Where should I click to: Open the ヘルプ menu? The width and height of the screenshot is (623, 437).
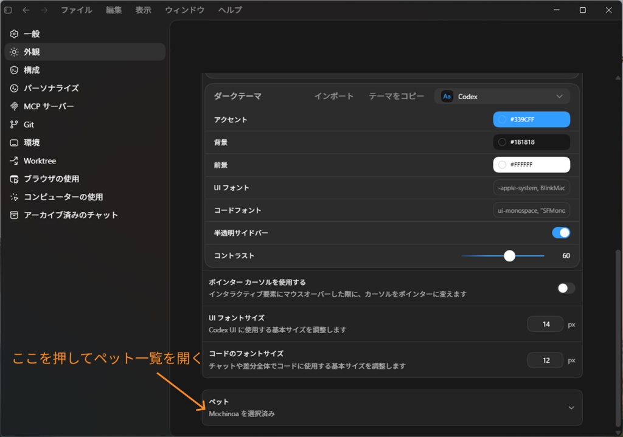[230, 10]
